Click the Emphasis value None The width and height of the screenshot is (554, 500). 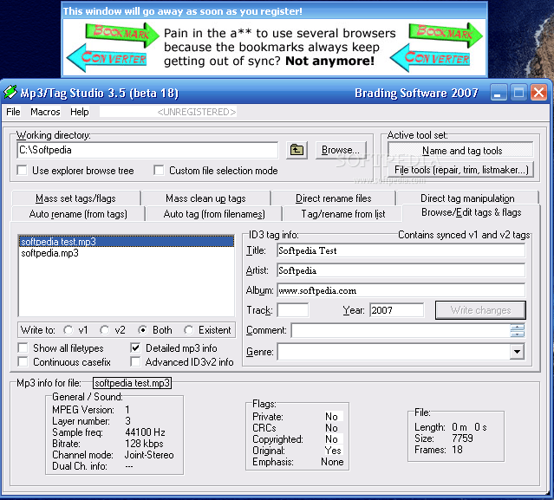coord(332,462)
